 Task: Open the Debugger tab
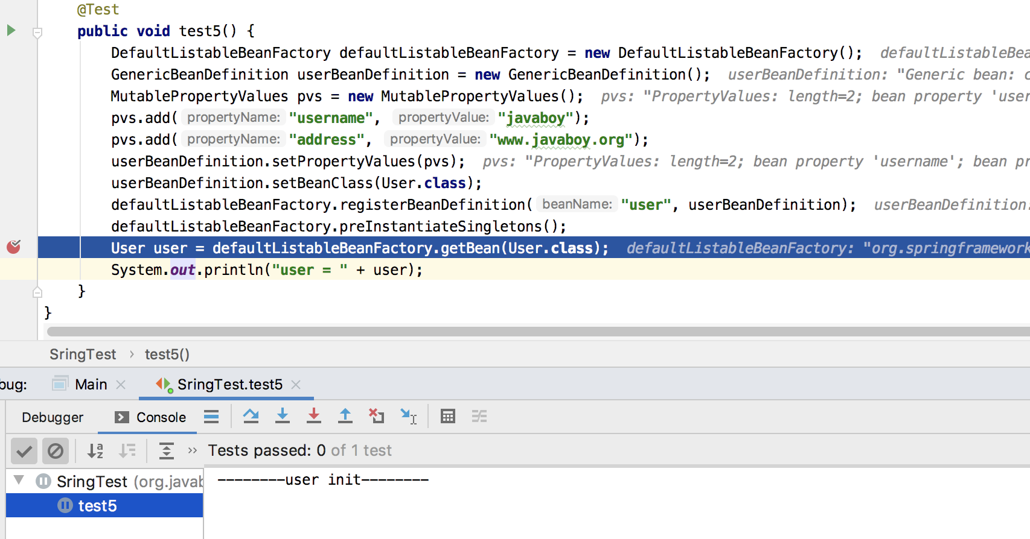(x=53, y=417)
